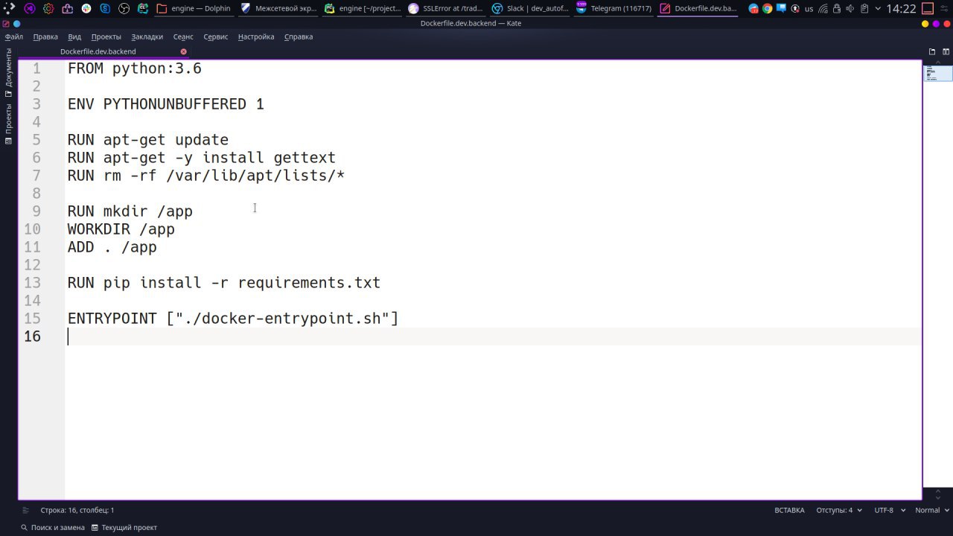
Task: Click the Chrome tray icon
Action: tap(767, 9)
